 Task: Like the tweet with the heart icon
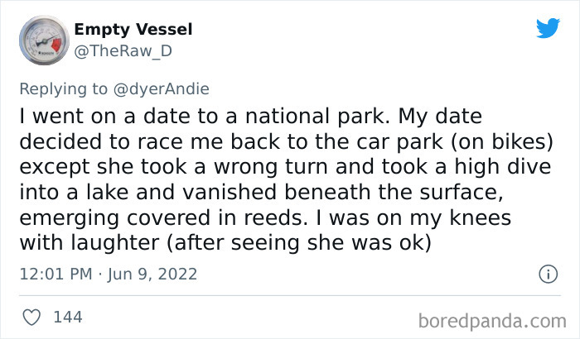tap(31, 317)
